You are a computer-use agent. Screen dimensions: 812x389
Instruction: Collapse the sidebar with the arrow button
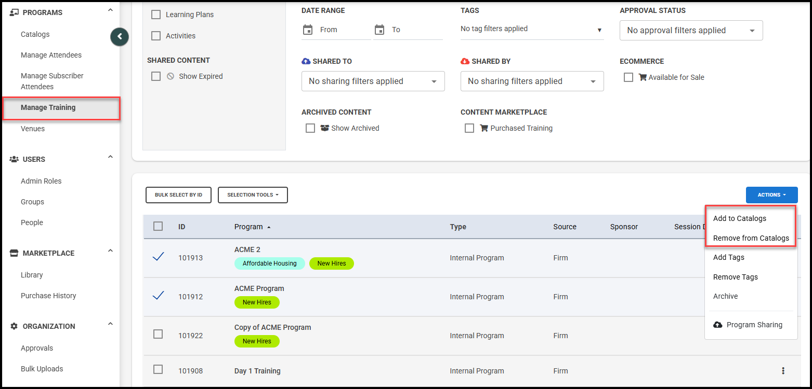pos(120,36)
